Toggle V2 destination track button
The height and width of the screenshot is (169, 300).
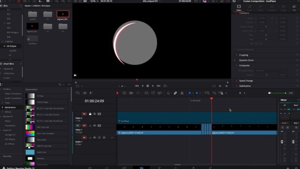pyautogui.click(x=84, y=114)
